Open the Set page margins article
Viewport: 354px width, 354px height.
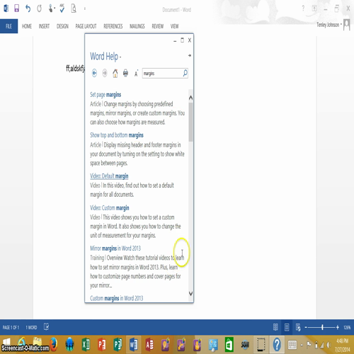(105, 95)
